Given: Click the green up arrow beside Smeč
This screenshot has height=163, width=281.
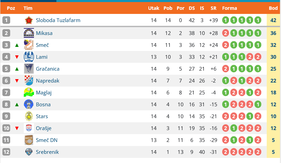Looking at the screenshot, I should coord(17,45).
